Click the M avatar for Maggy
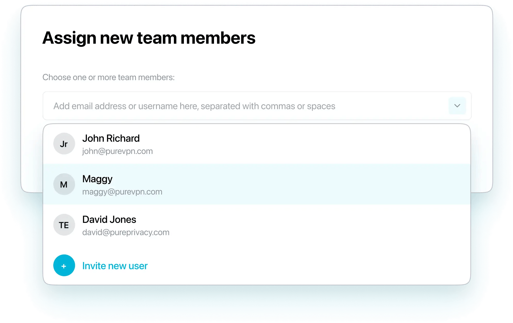Viewport: 513px width, 323px height. pos(64,184)
